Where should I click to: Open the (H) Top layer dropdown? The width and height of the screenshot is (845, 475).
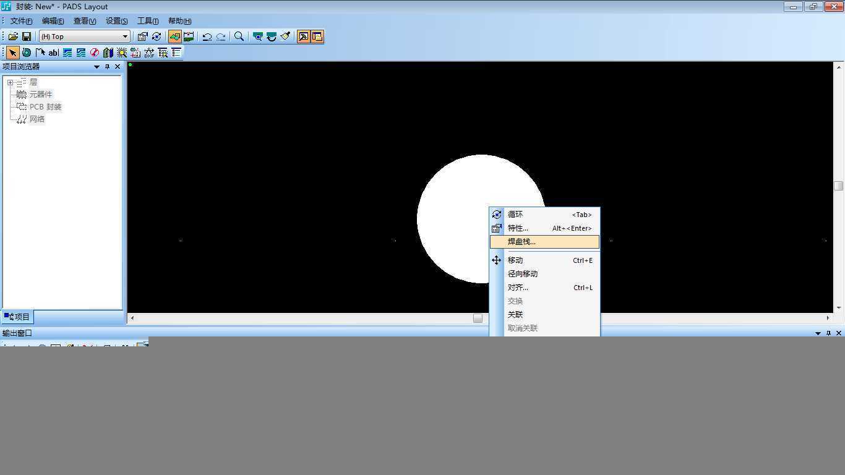85,36
